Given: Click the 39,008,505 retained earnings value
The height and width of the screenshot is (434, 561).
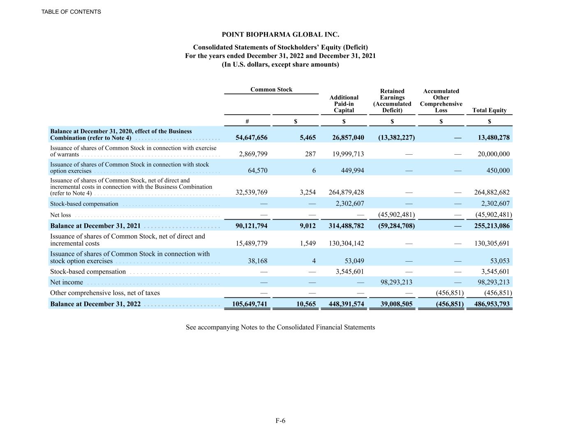Looking at the screenshot, I should [x=394, y=304].
